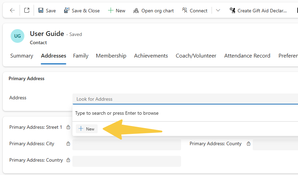Click the Primary Address: City field
The width and height of the screenshot is (298, 175).
click(127, 145)
